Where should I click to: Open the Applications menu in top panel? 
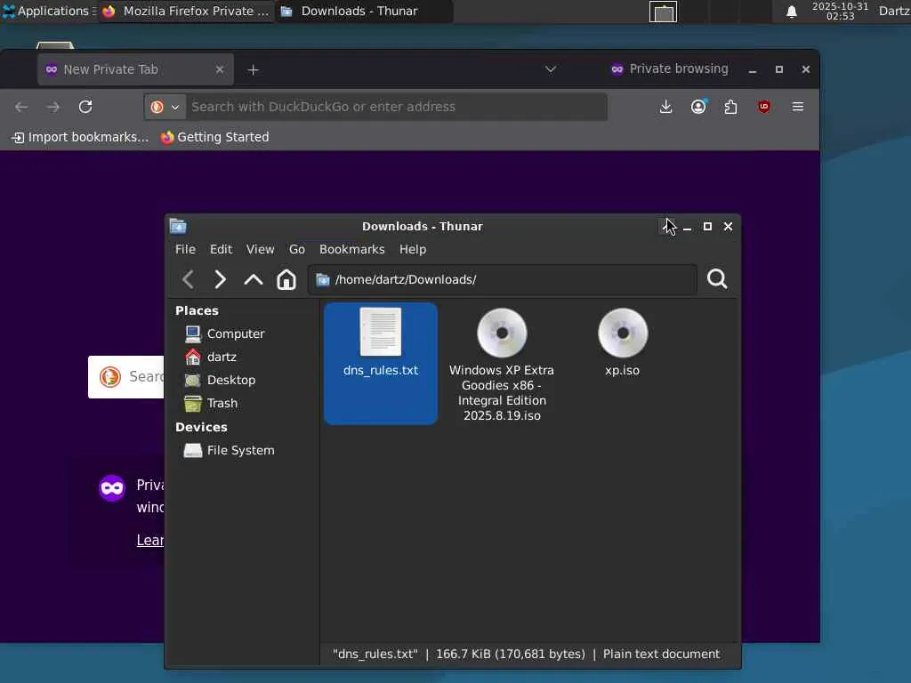tap(48, 11)
